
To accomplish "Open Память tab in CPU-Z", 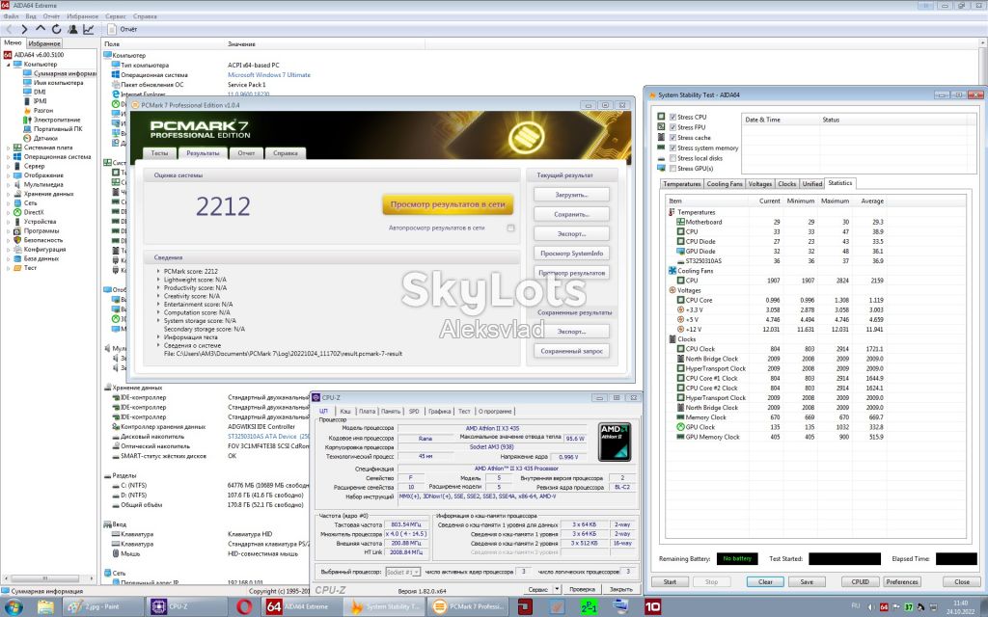I will click(391, 411).
